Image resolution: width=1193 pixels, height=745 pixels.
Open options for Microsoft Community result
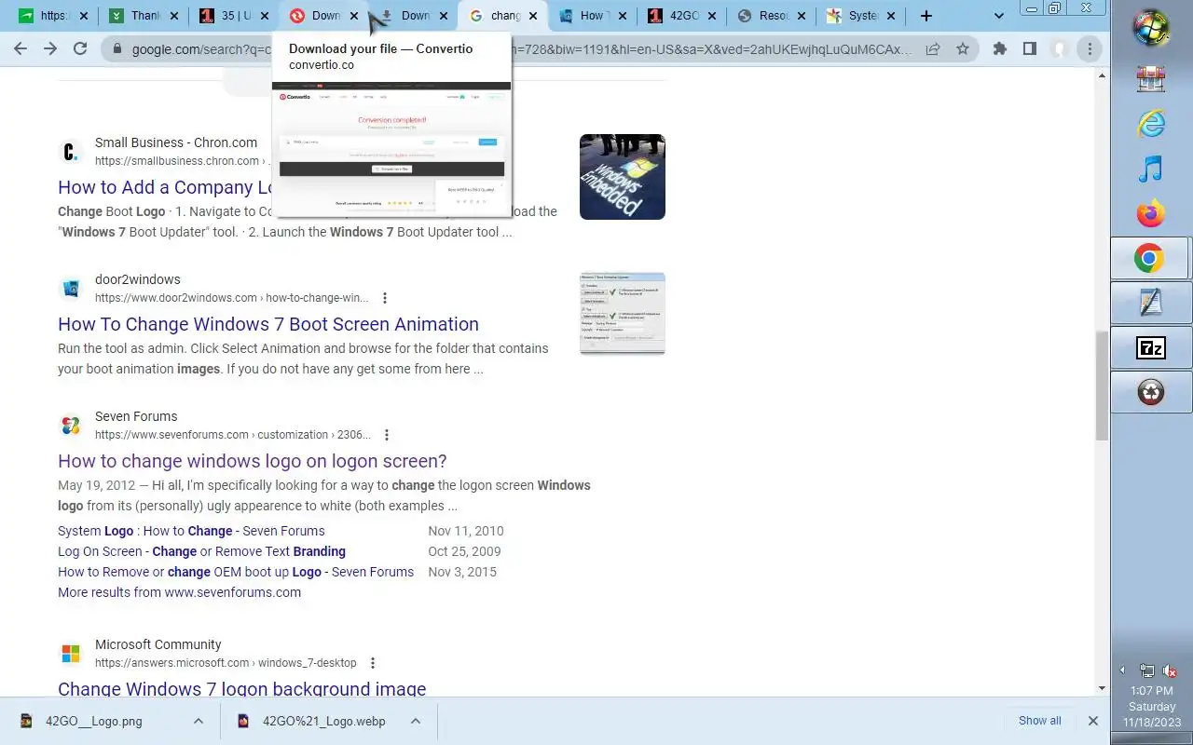(373, 663)
